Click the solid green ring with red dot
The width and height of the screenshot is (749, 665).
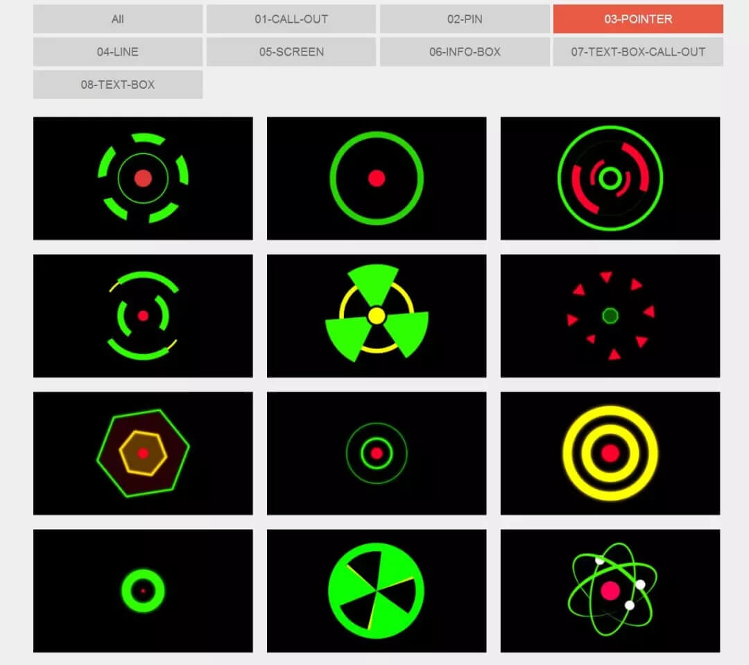point(377,178)
